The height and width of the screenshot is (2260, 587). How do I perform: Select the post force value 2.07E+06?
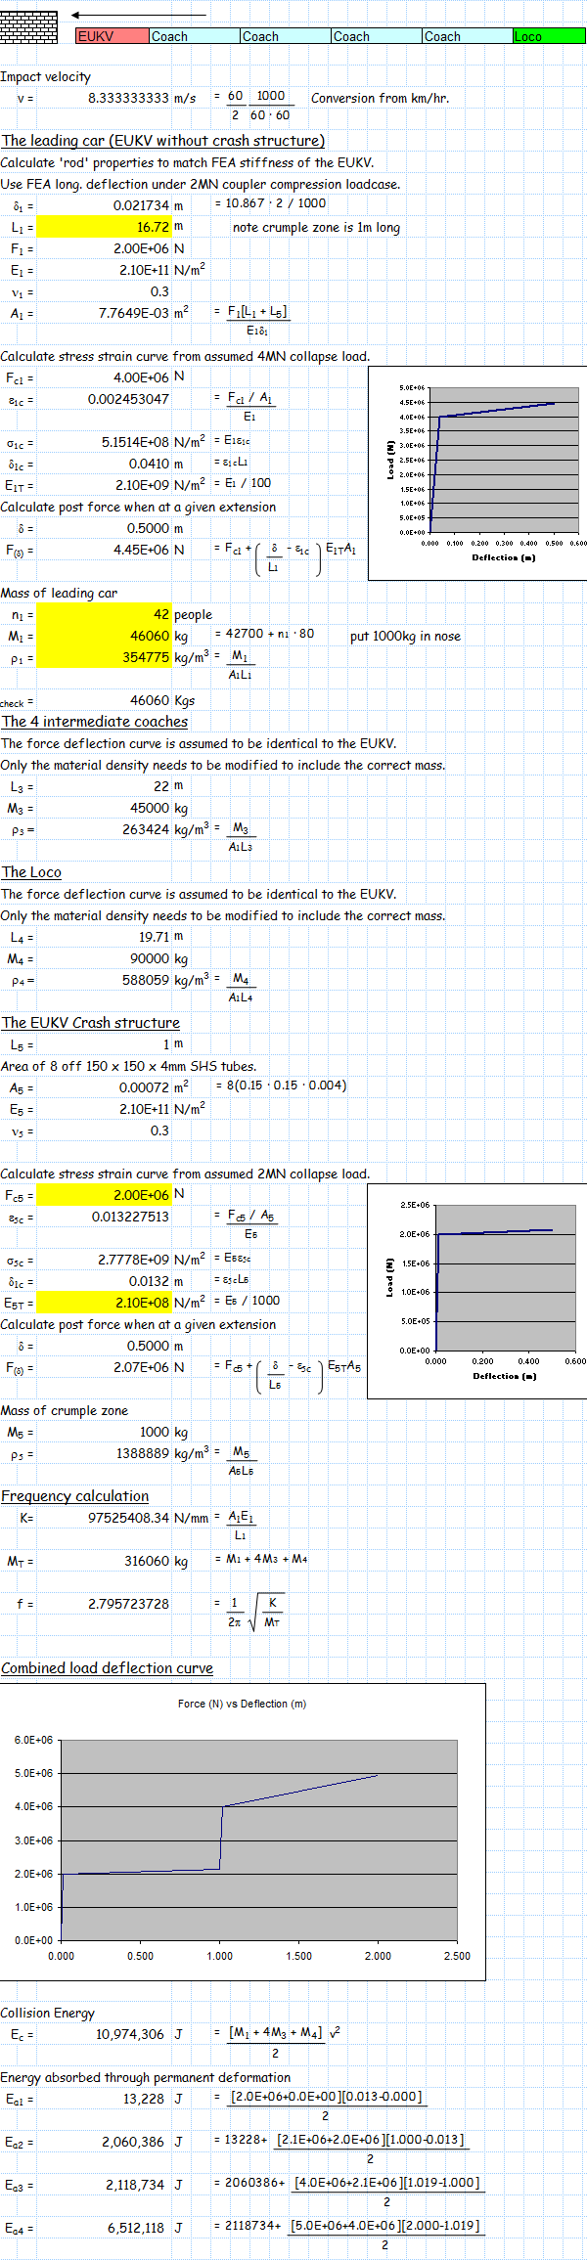141,1367
